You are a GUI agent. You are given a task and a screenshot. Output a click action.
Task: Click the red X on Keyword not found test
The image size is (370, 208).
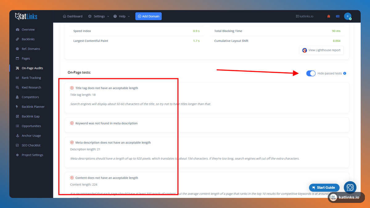click(x=72, y=123)
